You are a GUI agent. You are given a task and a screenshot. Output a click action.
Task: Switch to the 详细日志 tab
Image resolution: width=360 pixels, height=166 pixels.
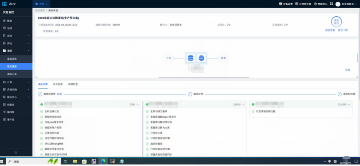click(x=73, y=84)
